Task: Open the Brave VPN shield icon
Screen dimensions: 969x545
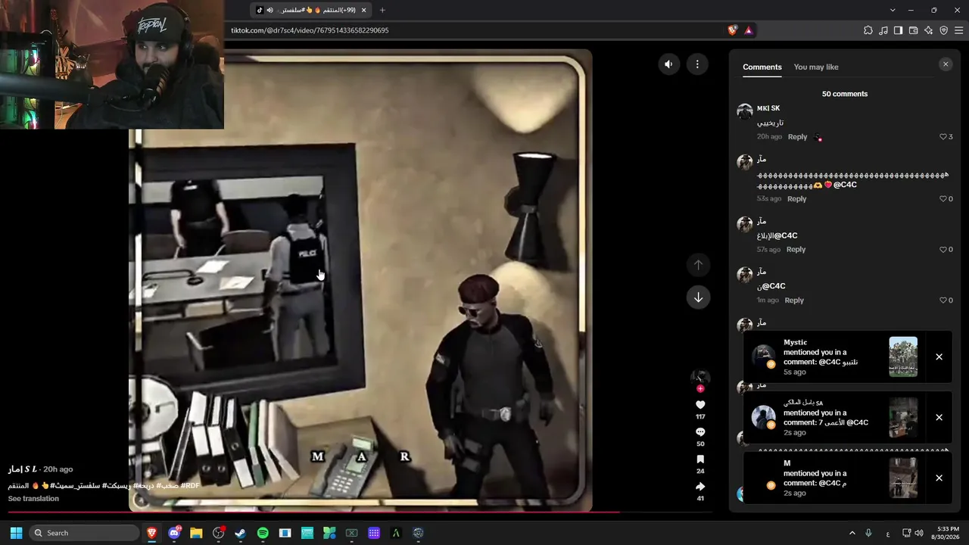Action: (943, 30)
